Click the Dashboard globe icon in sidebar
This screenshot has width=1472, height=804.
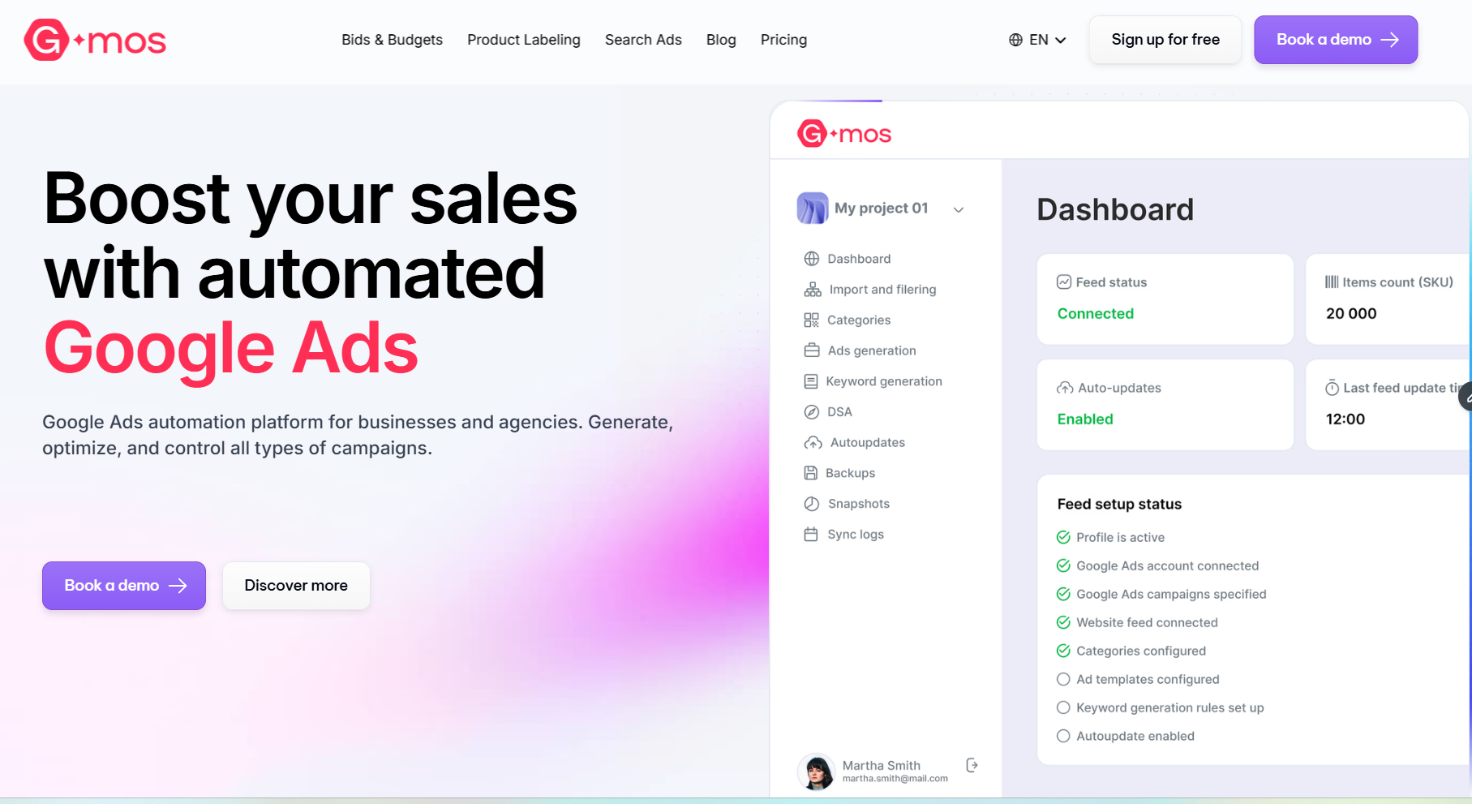[x=811, y=259]
